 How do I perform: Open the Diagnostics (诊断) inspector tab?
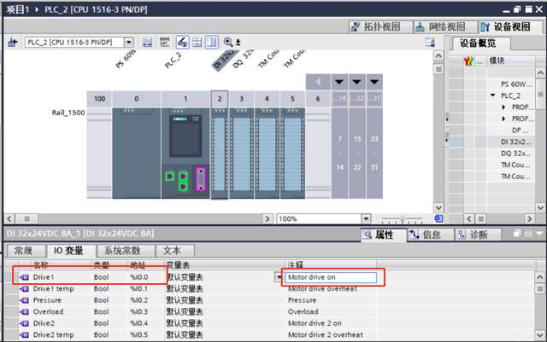click(x=479, y=235)
